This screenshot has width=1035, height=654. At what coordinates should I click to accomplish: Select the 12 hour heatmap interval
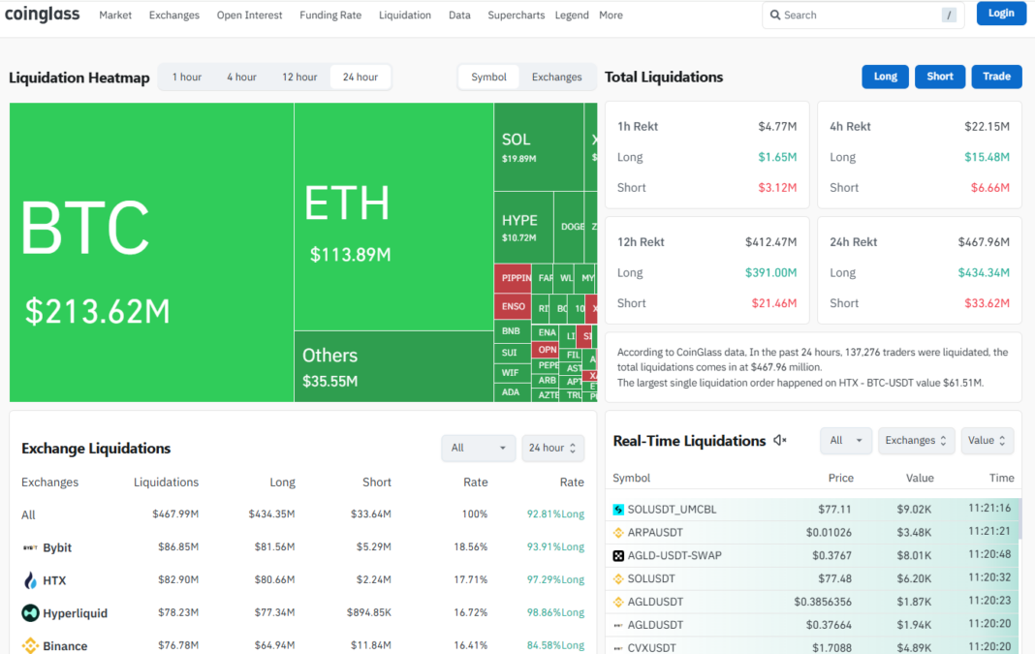299,78
